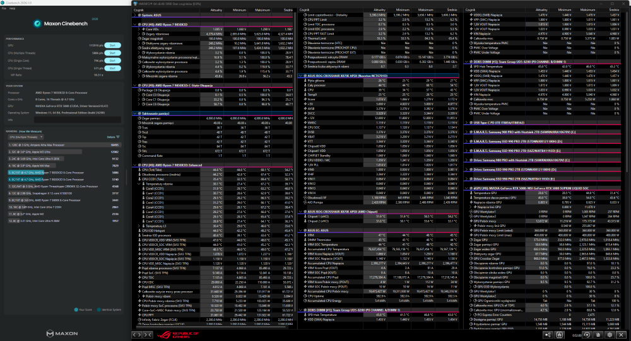This screenshot has width=631, height=341.
Task: Collapse the C-State Okupacja sensor group
Action: pyautogui.click(x=135, y=86)
